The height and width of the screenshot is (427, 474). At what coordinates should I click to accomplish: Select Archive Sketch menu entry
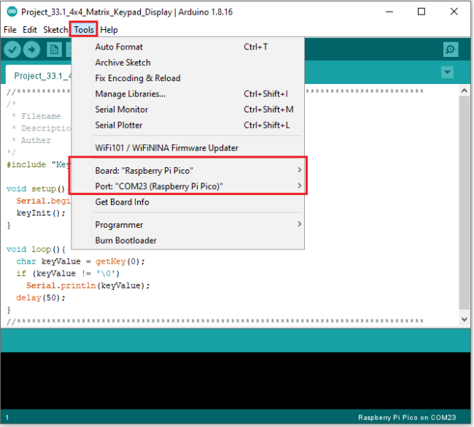(187, 63)
